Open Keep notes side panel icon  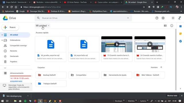click(181, 34)
